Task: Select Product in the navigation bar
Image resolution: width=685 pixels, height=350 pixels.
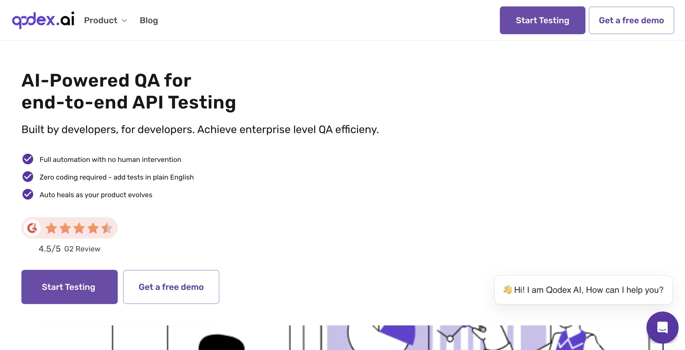Action: click(x=101, y=20)
